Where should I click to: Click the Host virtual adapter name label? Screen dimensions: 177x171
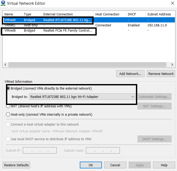tap(57, 131)
